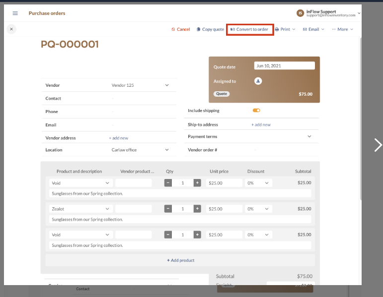Close the purchase quote with X icon
This screenshot has width=383, height=297.
11,29
